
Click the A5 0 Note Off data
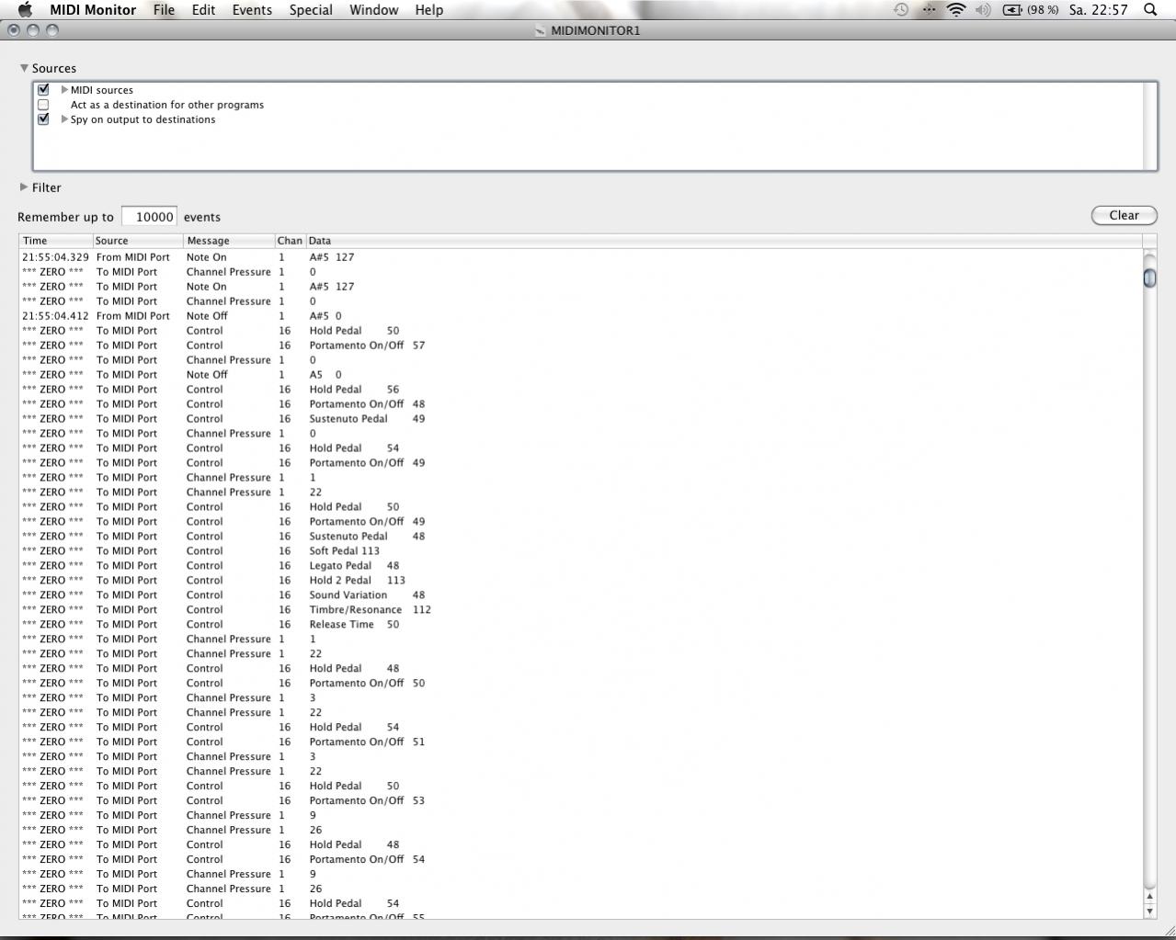(325, 375)
